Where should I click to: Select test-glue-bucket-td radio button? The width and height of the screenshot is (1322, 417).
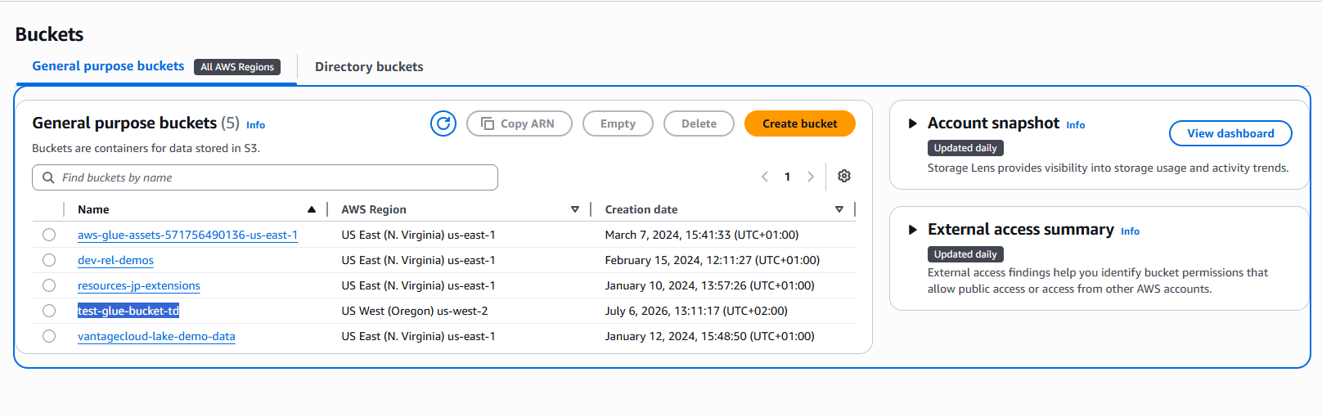click(x=49, y=311)
